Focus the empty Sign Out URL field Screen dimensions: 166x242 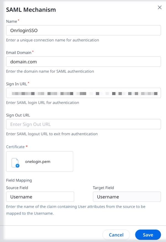[83, 124]
